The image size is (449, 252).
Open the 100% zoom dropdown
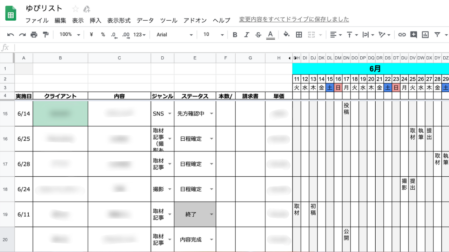(x=69, y=35)
